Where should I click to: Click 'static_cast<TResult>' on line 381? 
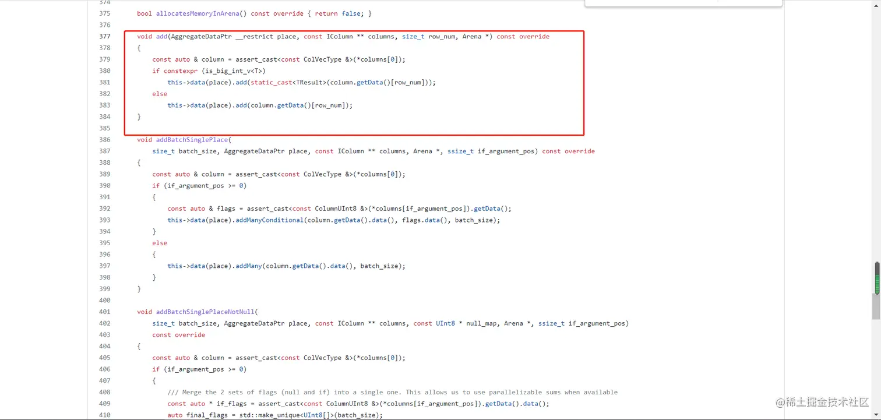(288, 82)
